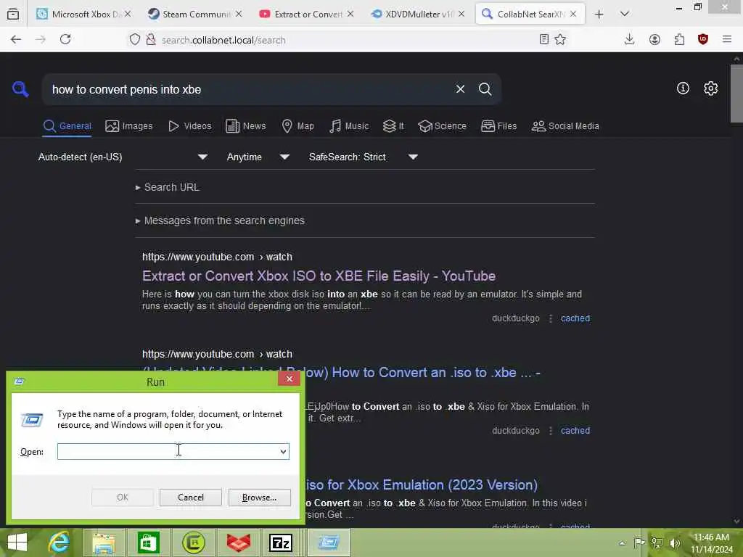List all tabs with the chevron
743x557 pixels.
click(625, 14)
